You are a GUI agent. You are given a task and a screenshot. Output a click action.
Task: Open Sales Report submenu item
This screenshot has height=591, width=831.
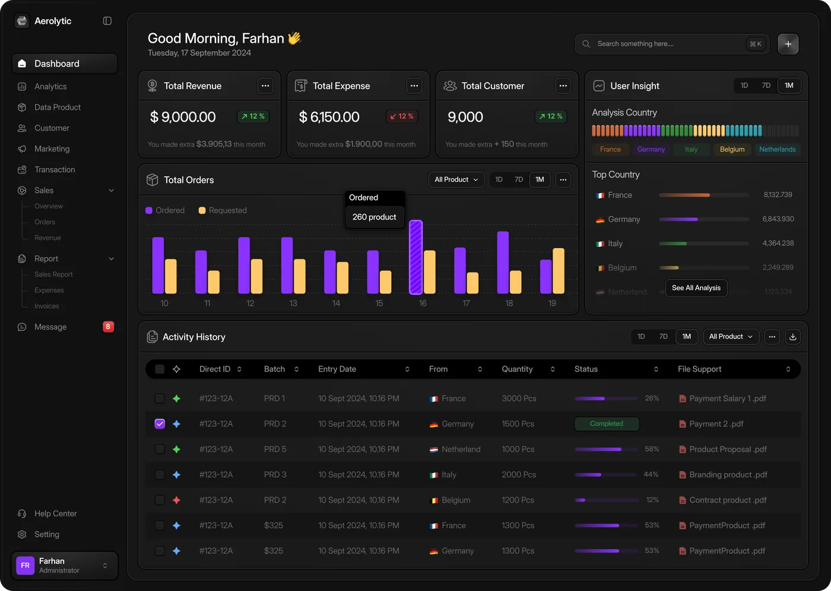pos(53,275)
